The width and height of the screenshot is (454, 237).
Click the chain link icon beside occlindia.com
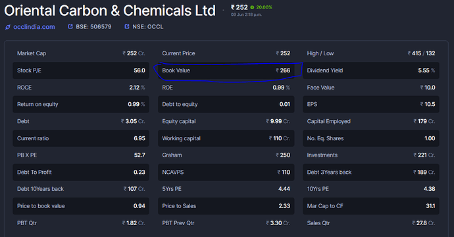point(8,27)
